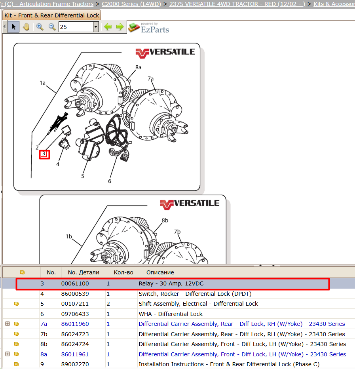Click the EzParts logo
The width and height of the screenshot is (355, 369).
[x=149, y=28]
